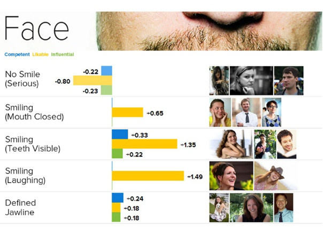
Task: Select the black-and-white woman photo thumbnail
Action: click(x=251, y=81)
